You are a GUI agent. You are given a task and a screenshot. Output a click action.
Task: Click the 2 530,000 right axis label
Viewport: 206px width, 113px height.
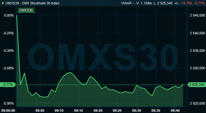198,68
